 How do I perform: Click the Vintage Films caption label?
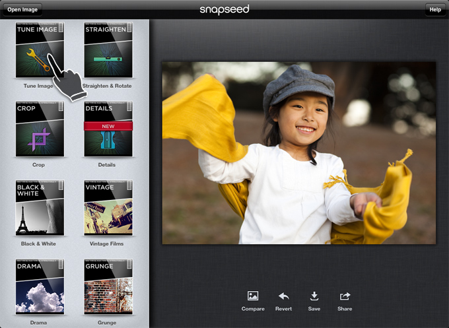pos(108,244)
